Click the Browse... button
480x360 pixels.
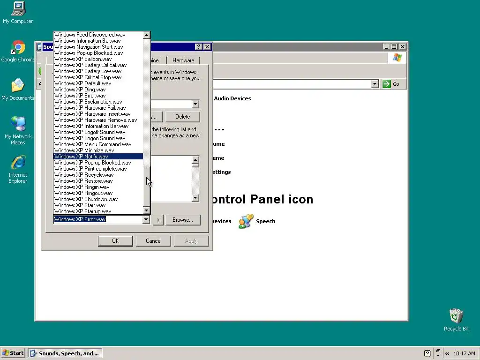(183, 220)
